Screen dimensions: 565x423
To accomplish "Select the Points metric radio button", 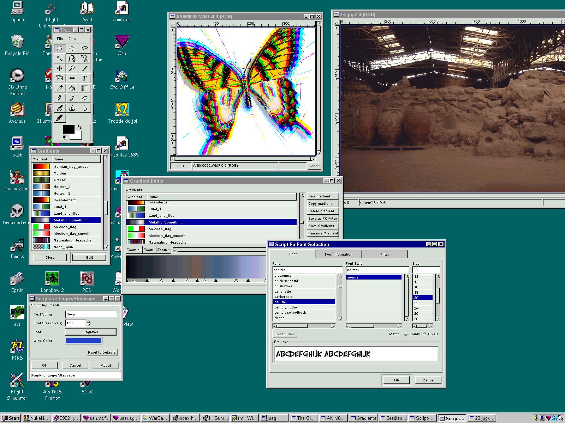I will point(412,334).
